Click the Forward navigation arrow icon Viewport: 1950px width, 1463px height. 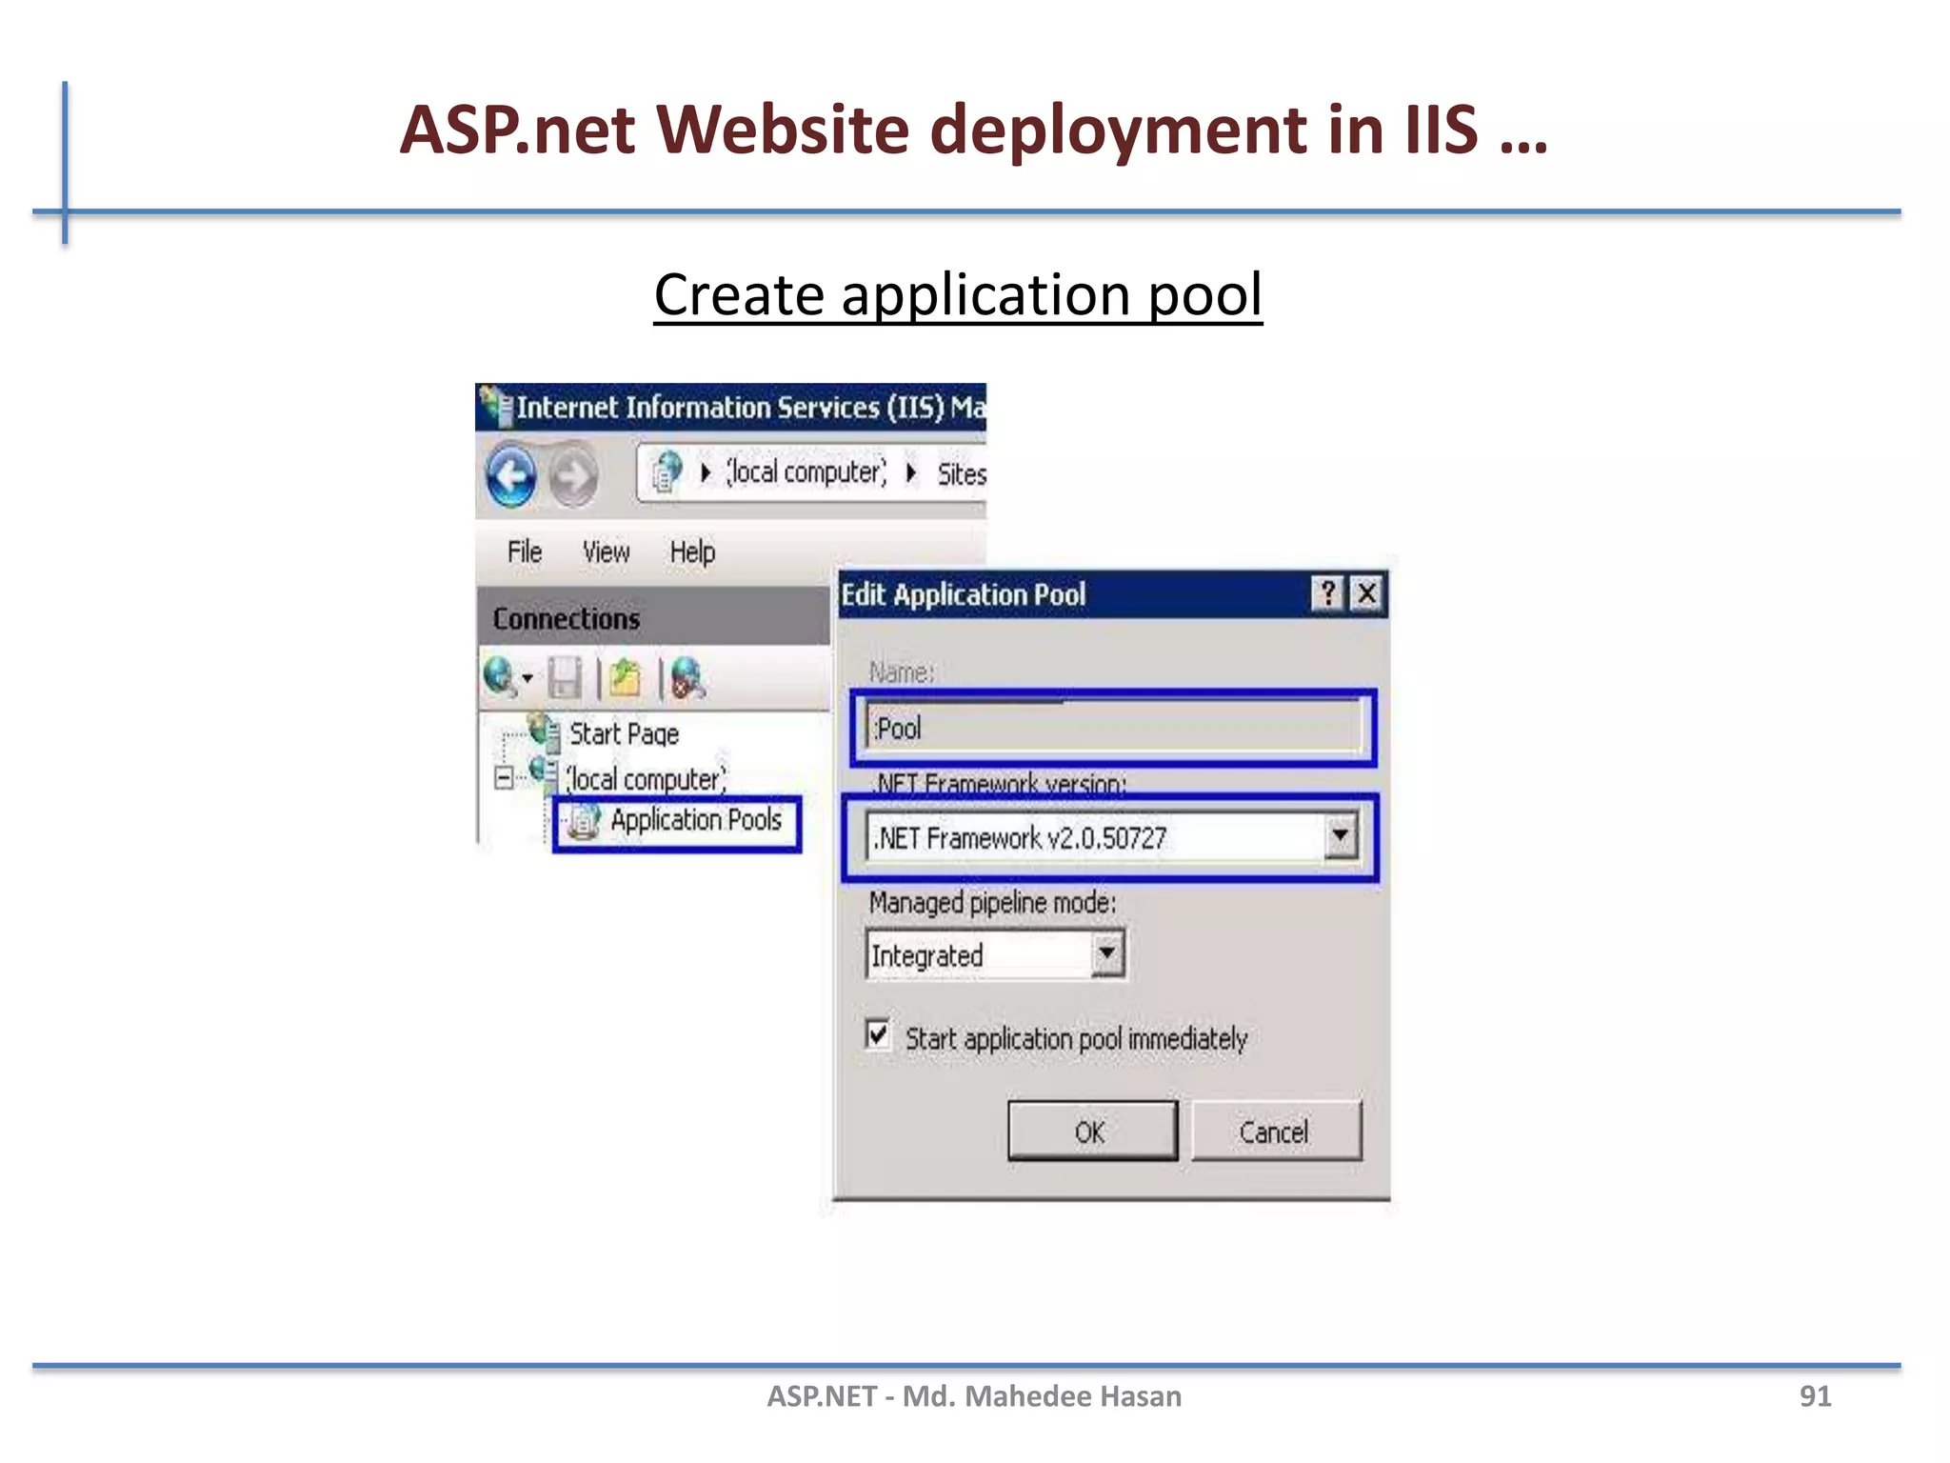(573, 475)
